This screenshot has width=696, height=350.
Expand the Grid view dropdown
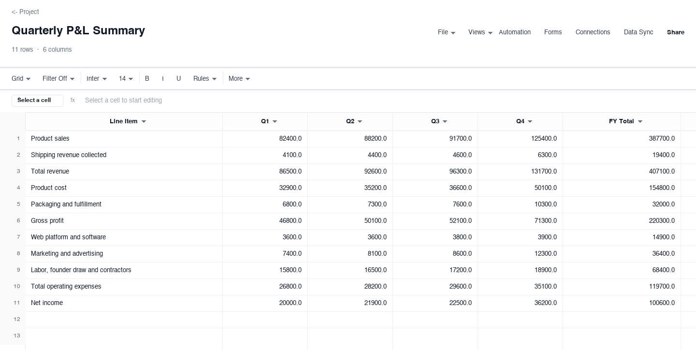21,79
